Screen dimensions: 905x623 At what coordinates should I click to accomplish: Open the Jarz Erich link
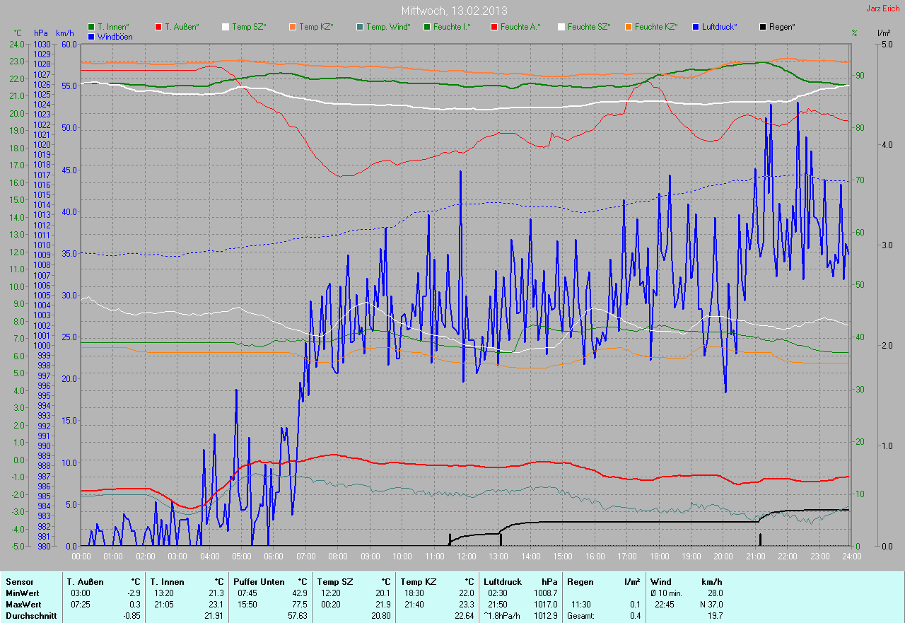point(884,8)
